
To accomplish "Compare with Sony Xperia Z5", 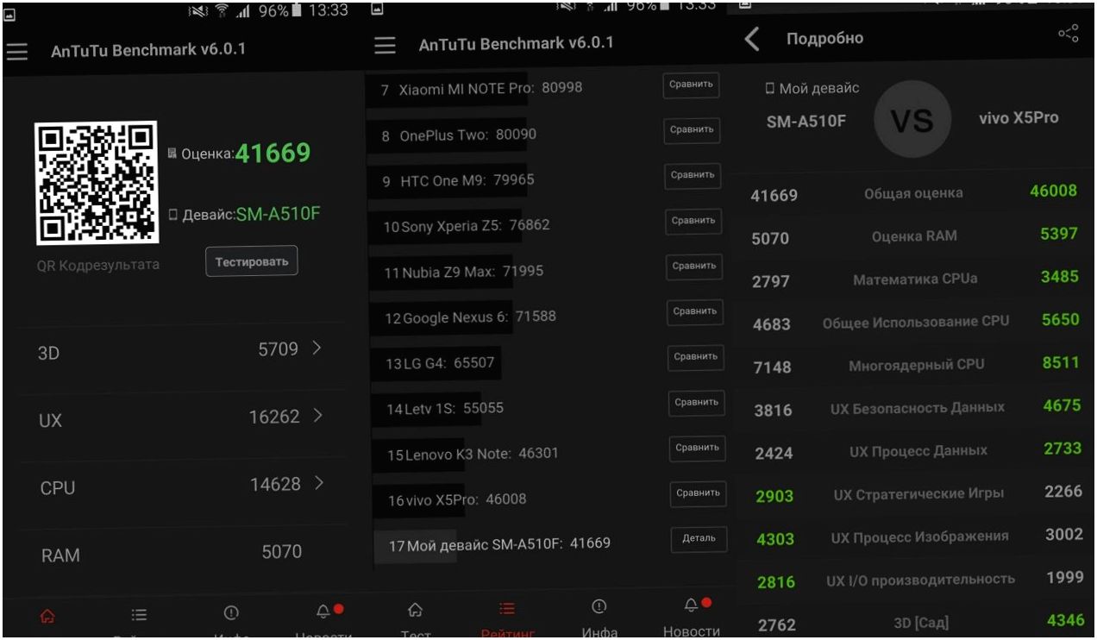I will 694,220.
